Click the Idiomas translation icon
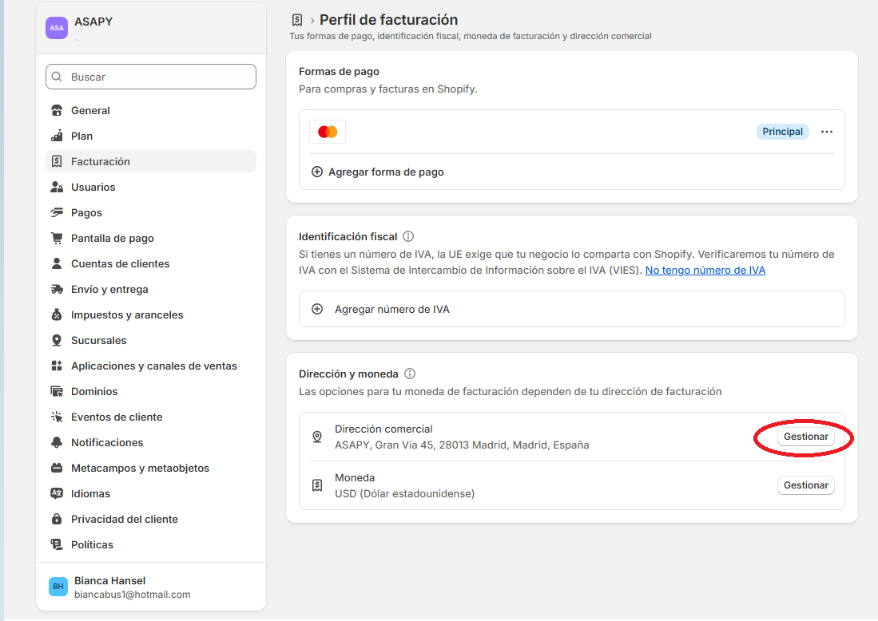 pyautogui.click(x=57, y=493)
